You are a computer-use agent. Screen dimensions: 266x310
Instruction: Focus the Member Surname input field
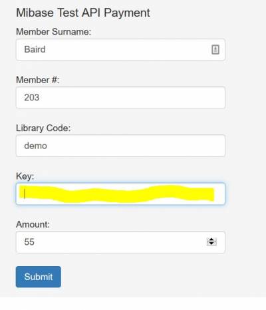pos(120,49)
